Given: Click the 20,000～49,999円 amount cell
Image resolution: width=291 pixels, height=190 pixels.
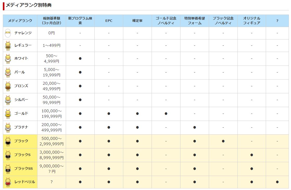Looking at the screenshot, I should [x=51, y=86].
